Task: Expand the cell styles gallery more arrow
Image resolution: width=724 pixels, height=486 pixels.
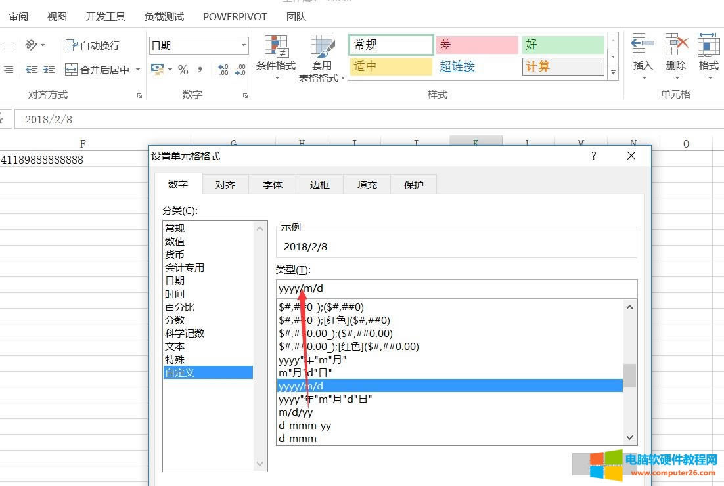Action: [x=613, y=72]
